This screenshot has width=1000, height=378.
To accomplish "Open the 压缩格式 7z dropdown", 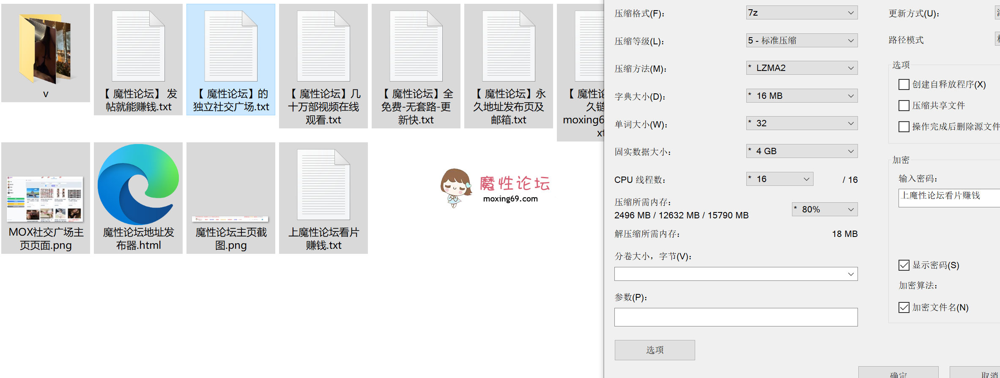I will pos(801,13).
